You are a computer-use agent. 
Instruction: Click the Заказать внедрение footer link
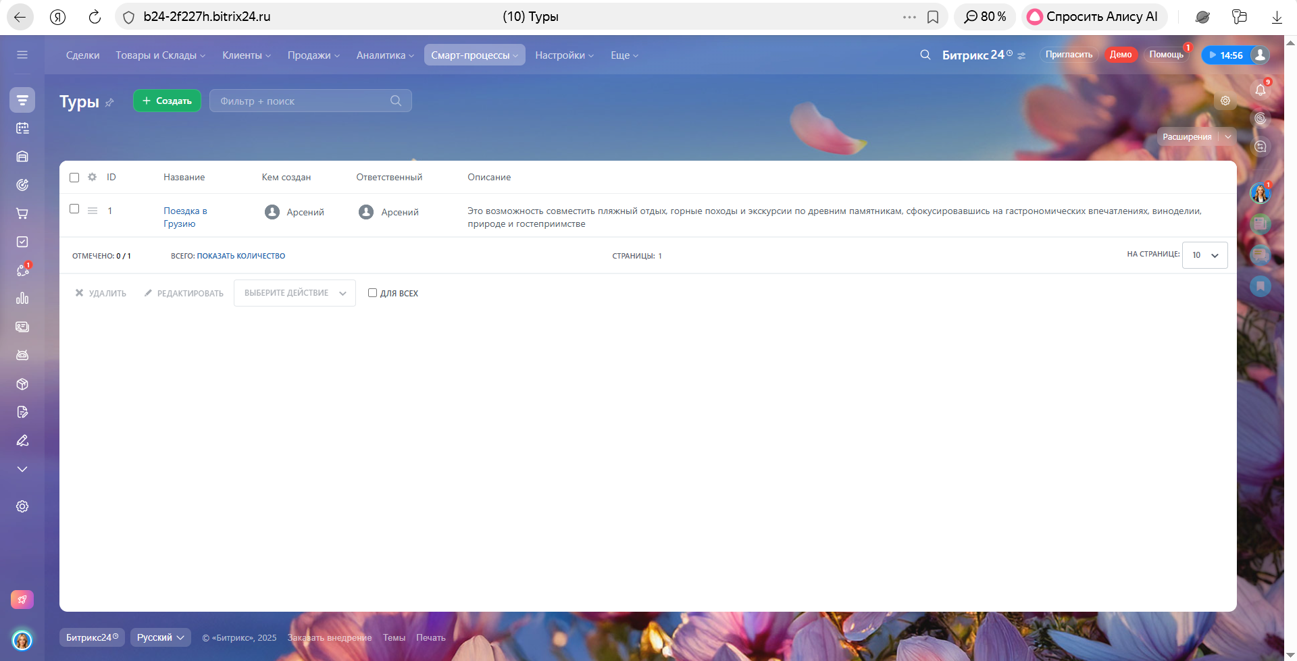click(x=330, y=637)
